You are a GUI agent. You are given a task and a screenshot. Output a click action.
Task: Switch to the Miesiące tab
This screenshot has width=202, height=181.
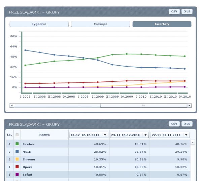[x=100, y=24]
